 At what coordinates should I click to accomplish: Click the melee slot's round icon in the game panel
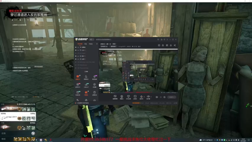pos(33,133)
